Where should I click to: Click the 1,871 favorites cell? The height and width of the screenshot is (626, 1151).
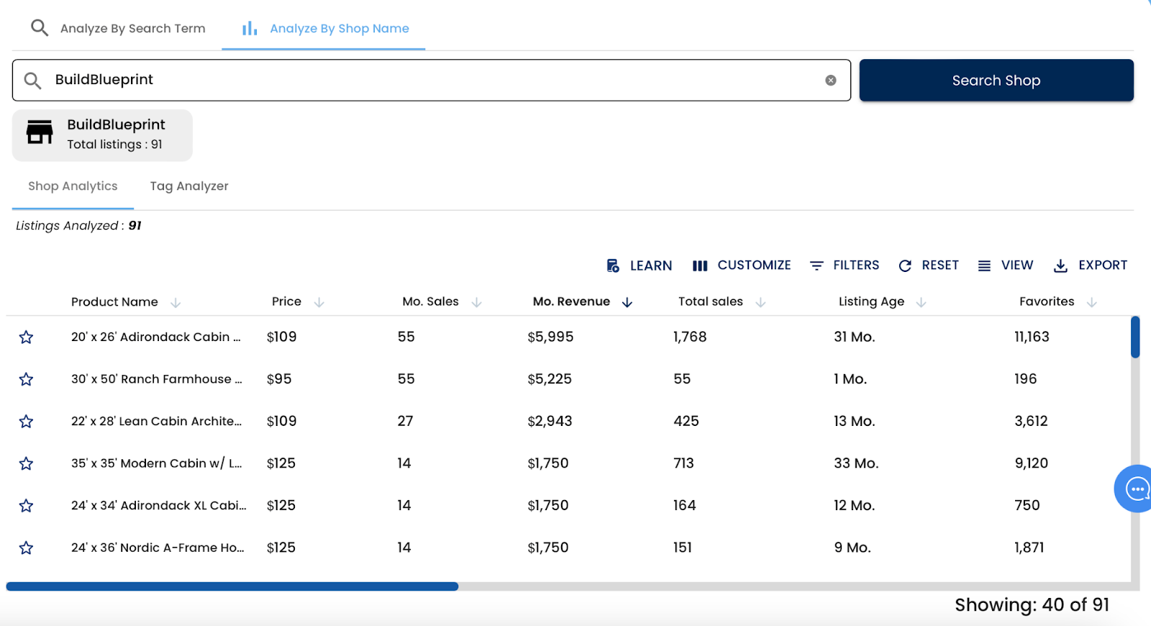1029,548
